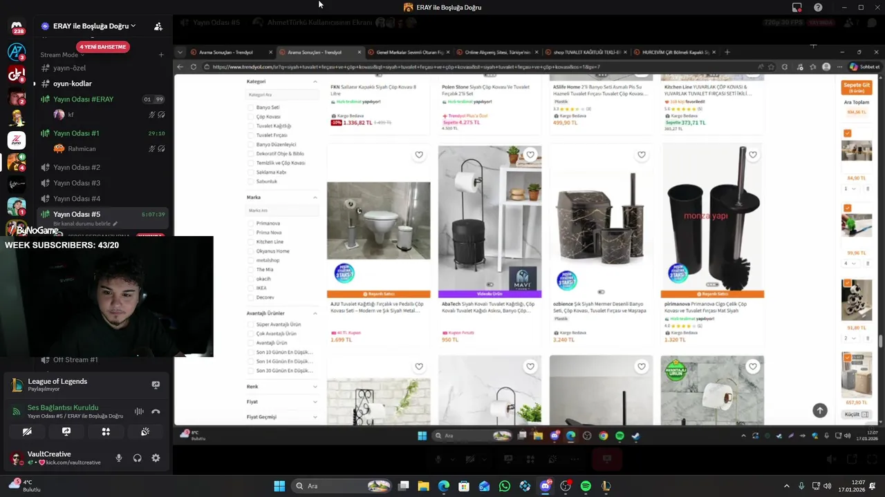Image resolution: width=885 pixels, height=497 pixels.
Task: Check the Tuvalet Kağıtlığı filter
Action: [250, 126]
